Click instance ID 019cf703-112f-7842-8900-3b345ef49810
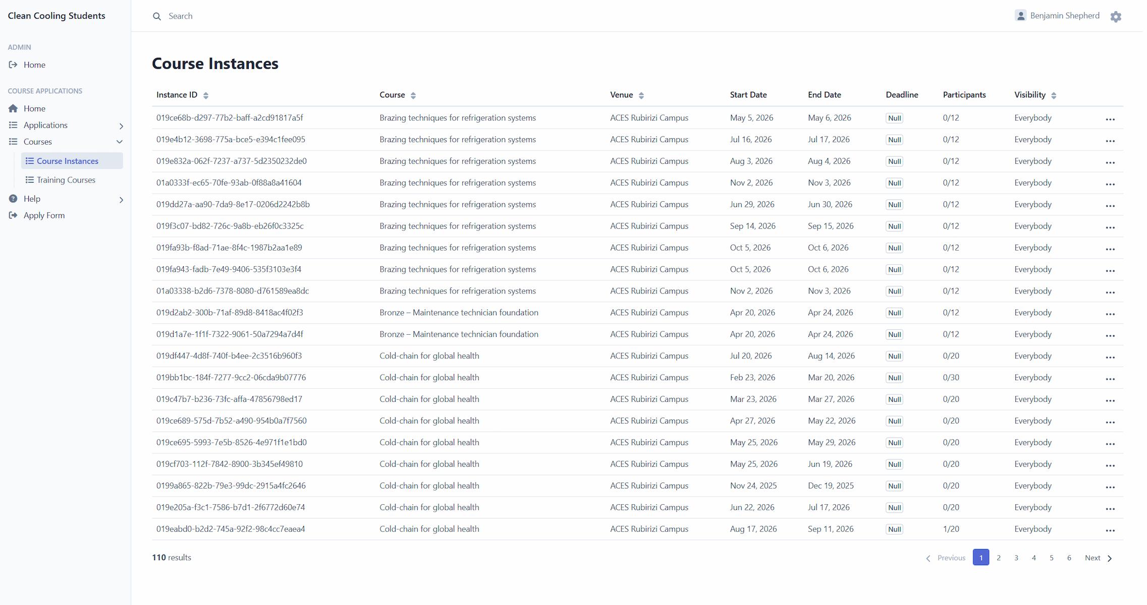1147x605 pixels. click(230, 464)
